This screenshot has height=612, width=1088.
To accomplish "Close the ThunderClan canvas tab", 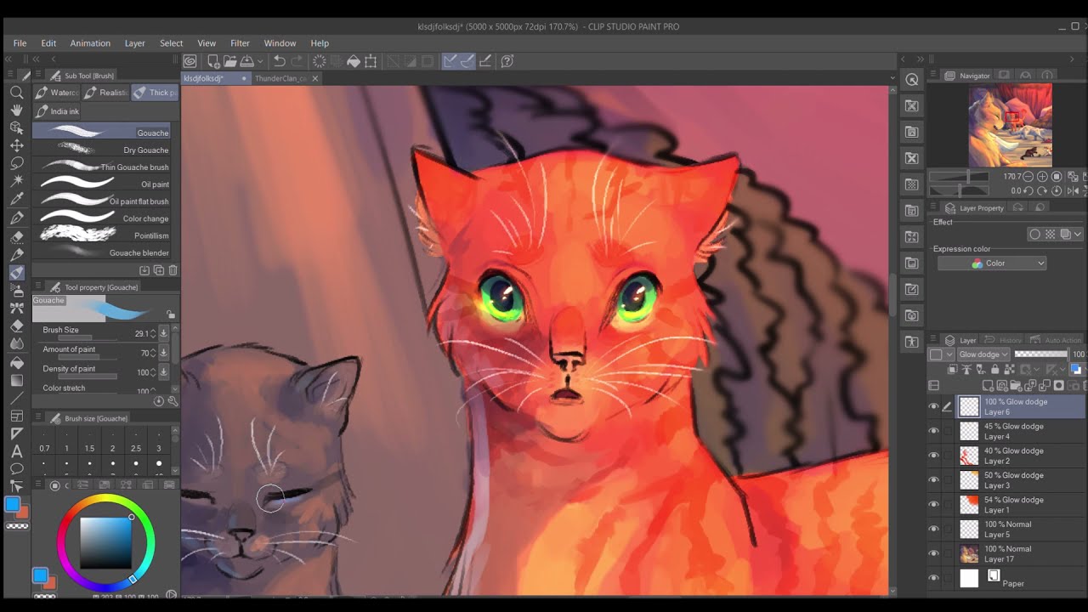I will tap(315, 78).
